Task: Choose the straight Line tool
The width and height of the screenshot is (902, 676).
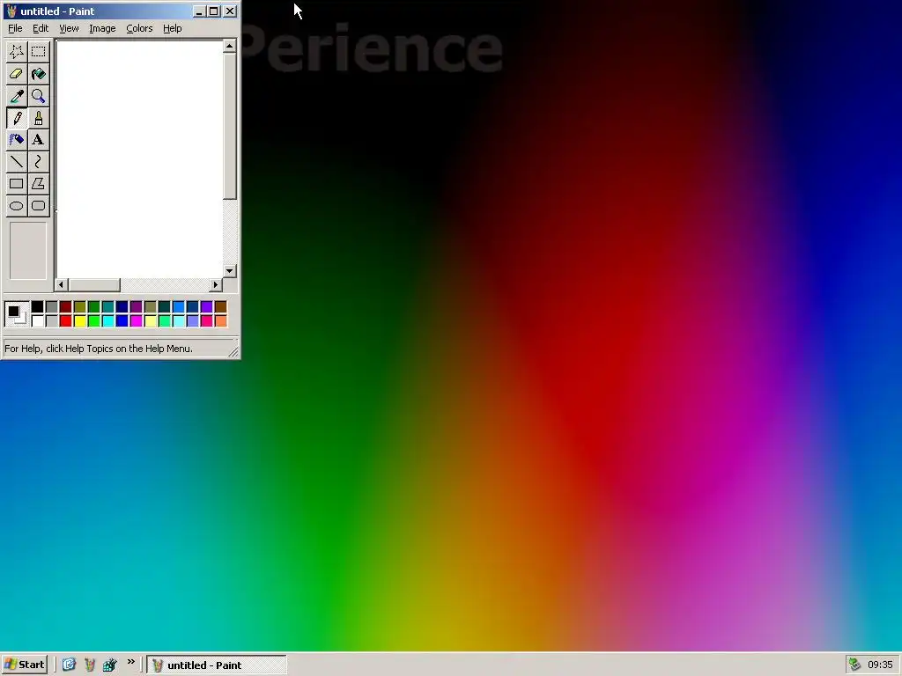Action: 16,162
